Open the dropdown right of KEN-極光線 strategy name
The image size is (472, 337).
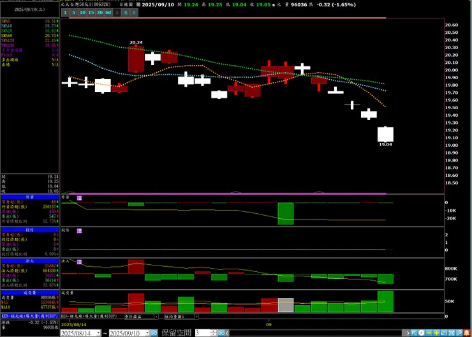click(156, 317)
